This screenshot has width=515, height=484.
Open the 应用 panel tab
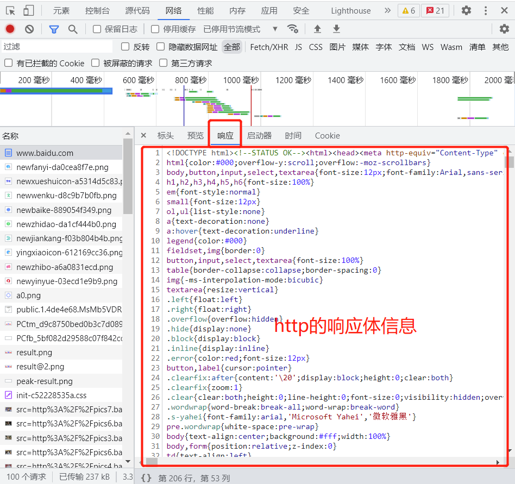269,11
